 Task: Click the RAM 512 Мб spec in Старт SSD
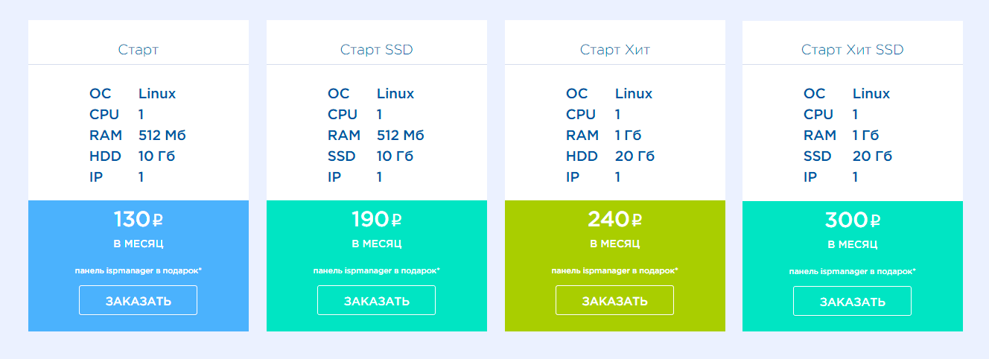point(376,136)
